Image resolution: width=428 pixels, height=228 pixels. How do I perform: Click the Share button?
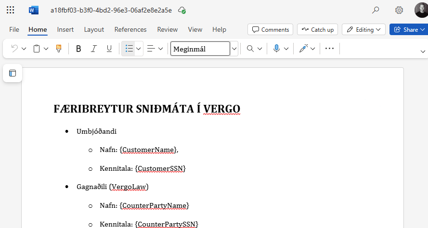pos(409,29)
